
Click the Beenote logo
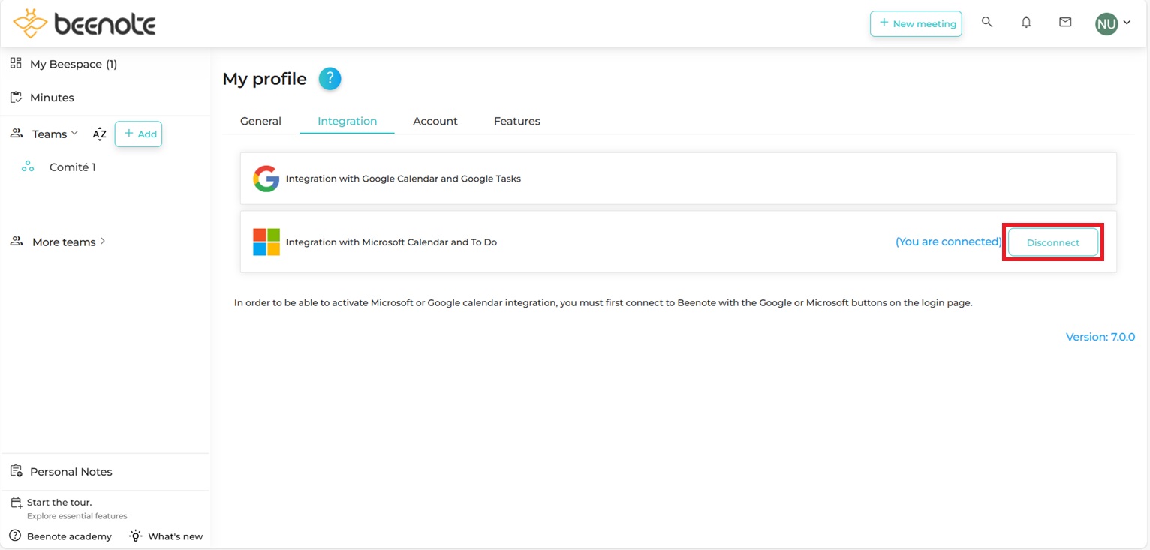(x=84, y=24)
